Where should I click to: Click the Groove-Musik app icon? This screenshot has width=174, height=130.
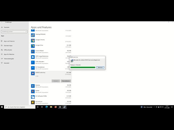(x=33, y=52)
